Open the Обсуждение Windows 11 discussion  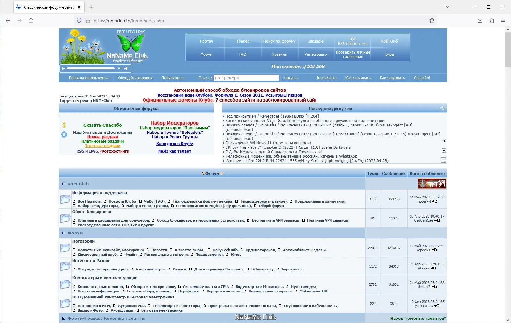(x=268, y=143)
